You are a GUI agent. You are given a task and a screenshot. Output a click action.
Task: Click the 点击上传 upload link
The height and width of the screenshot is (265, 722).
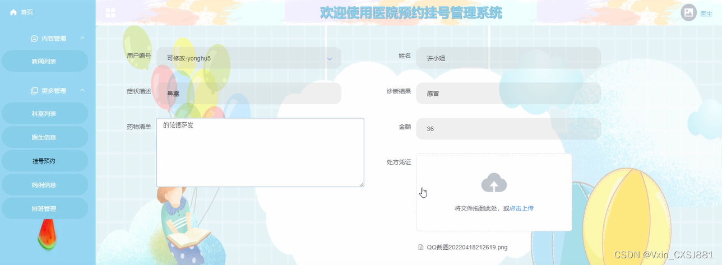click(521, 208)
